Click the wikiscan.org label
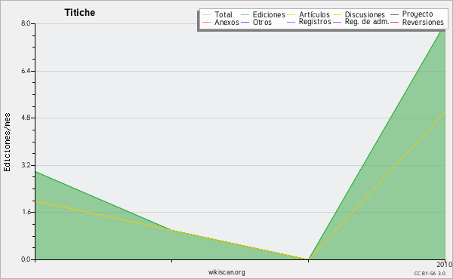This screenshot has width=453, height=279. pyautogui.click(x=226, y=272)
